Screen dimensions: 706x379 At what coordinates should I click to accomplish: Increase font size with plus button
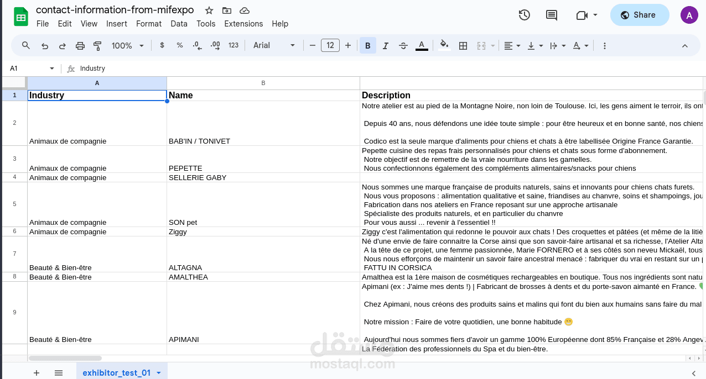tap(348, 45)
